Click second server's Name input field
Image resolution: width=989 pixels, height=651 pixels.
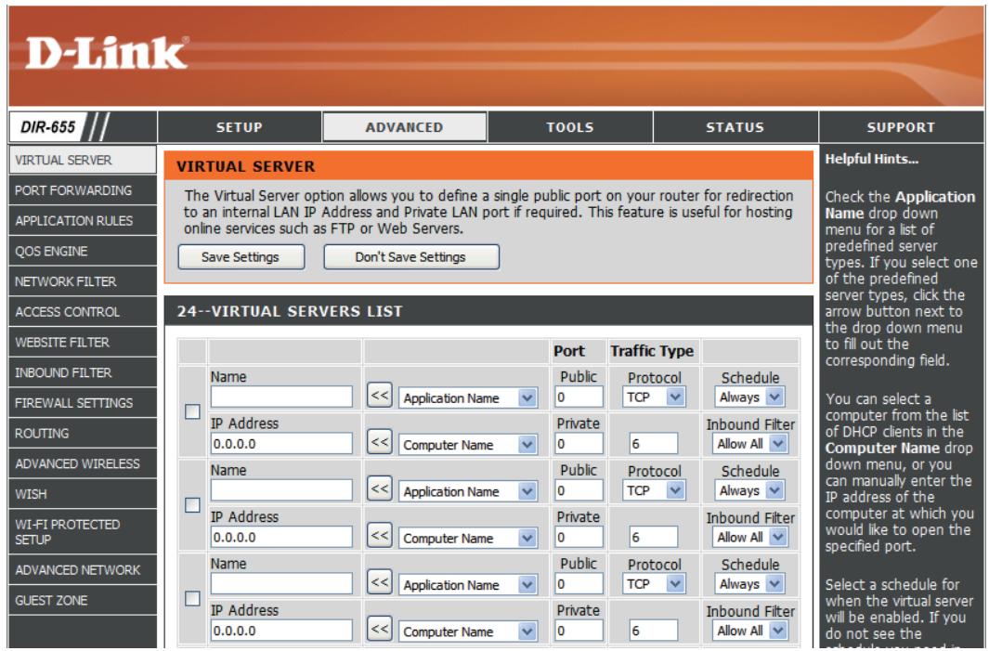pos(281,490)
